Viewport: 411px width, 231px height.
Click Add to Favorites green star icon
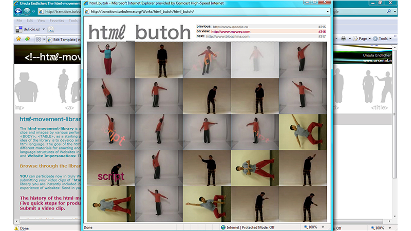(x=27, y=39)
